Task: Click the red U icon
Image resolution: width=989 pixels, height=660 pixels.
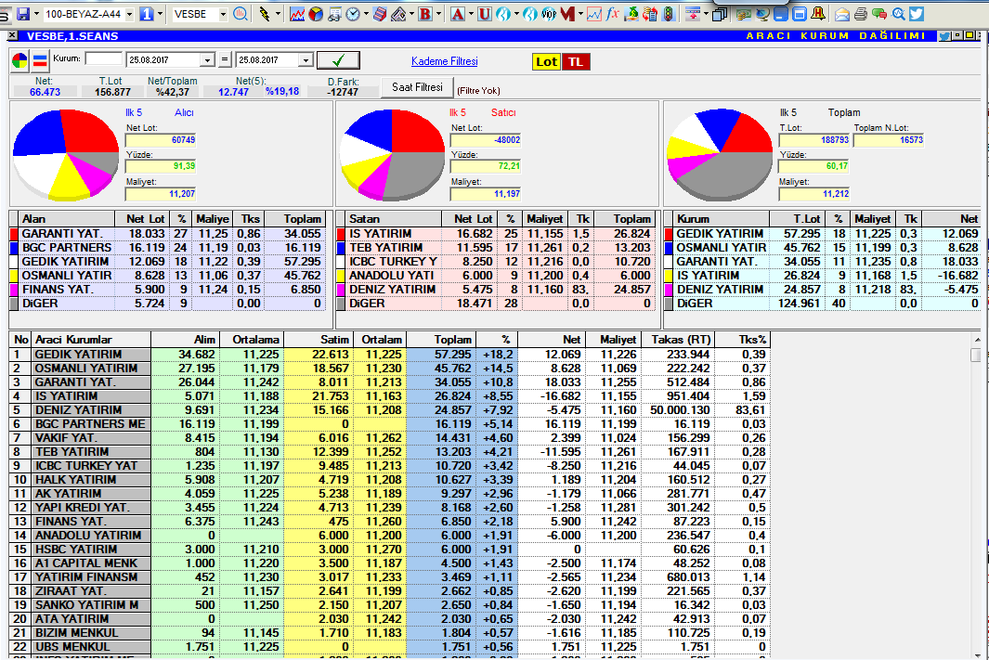Action: 485,13
